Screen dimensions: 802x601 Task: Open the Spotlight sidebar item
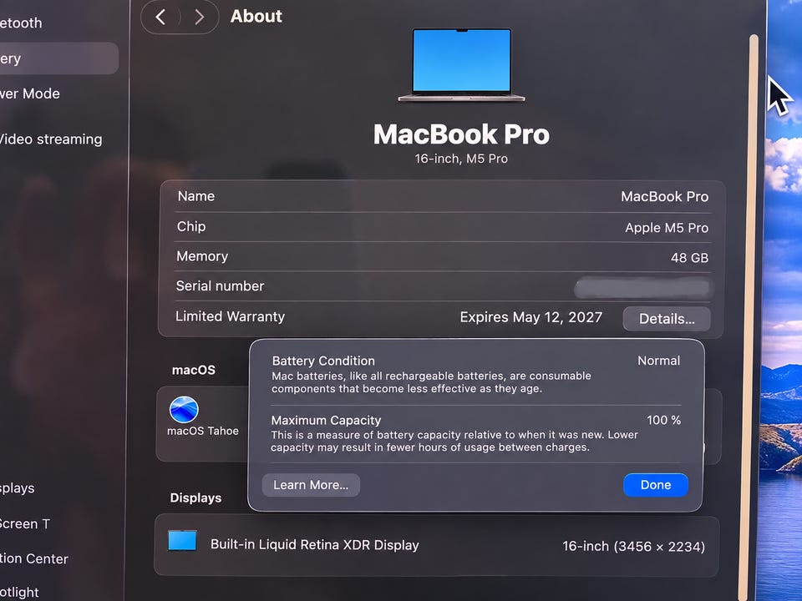tap(19, 593)
